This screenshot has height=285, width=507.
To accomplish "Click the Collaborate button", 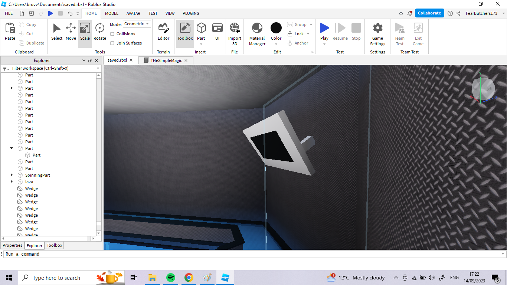I will pos(429,13).
